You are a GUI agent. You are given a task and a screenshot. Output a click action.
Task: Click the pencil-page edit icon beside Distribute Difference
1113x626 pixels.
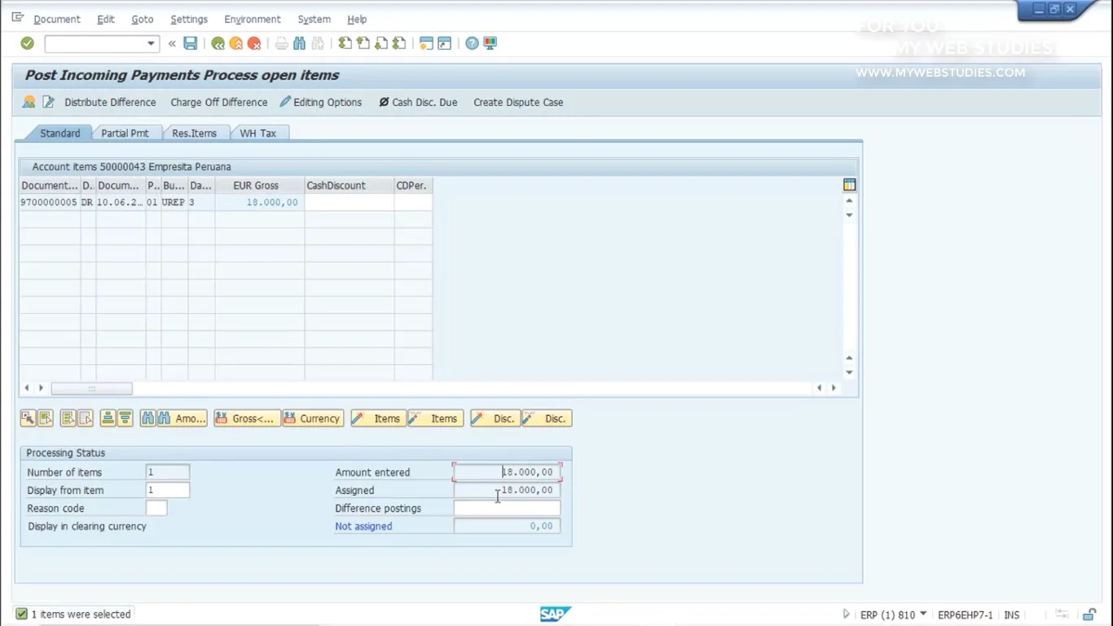(x=48, y=102)
